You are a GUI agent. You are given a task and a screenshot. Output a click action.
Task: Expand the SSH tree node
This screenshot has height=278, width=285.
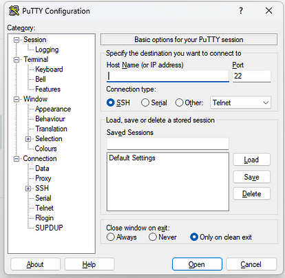click(28, 189)
